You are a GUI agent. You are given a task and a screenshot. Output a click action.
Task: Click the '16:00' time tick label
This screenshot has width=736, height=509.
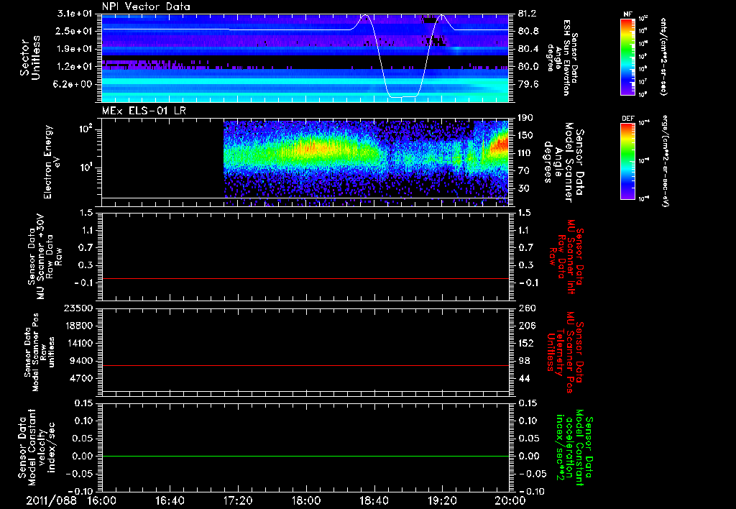coord(102,500)
